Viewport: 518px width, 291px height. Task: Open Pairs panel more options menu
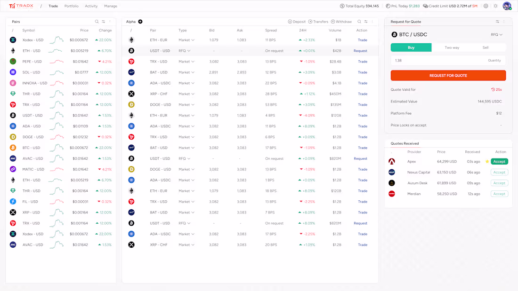(x=110, y=22)
